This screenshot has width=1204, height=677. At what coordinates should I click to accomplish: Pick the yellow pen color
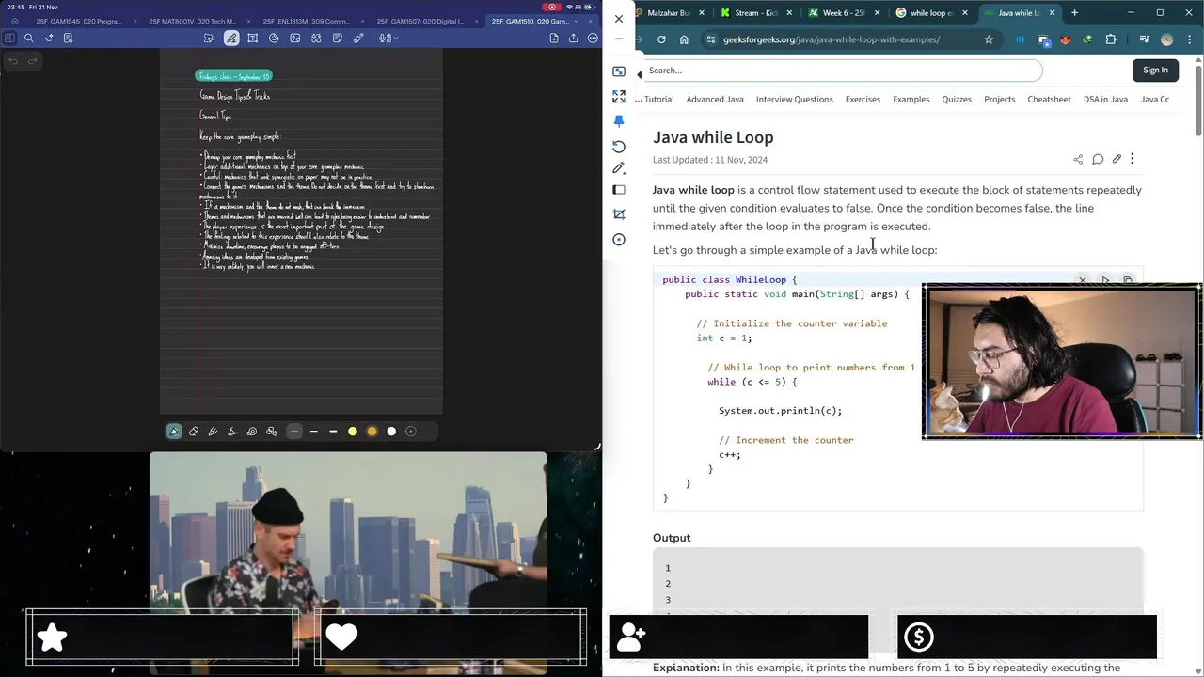(353, 432)
